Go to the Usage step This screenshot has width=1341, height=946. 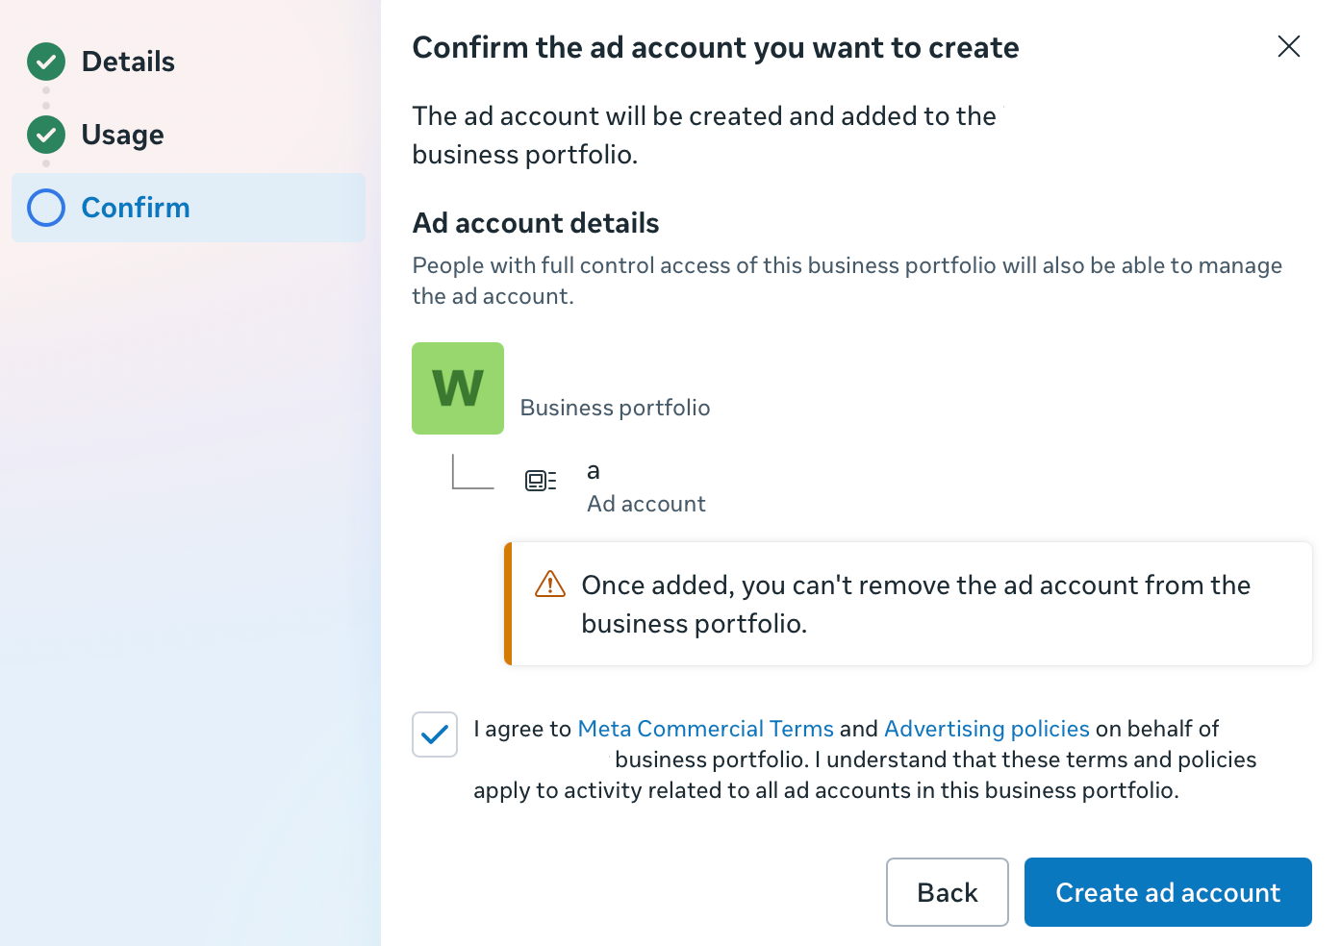click(122, 135)
